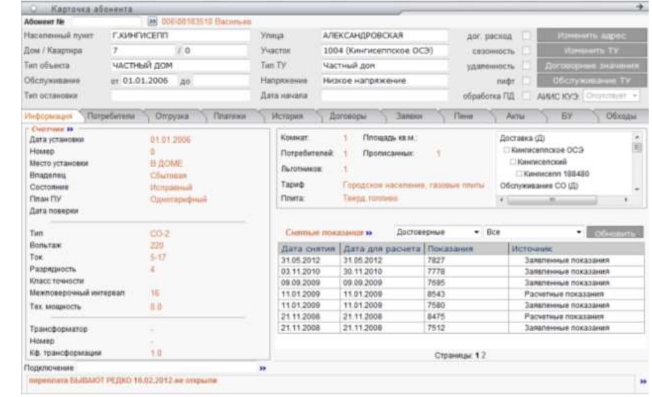Click the Обслуживание ТУ button
This screenshot has height=397, width=652.
[591, 80]
